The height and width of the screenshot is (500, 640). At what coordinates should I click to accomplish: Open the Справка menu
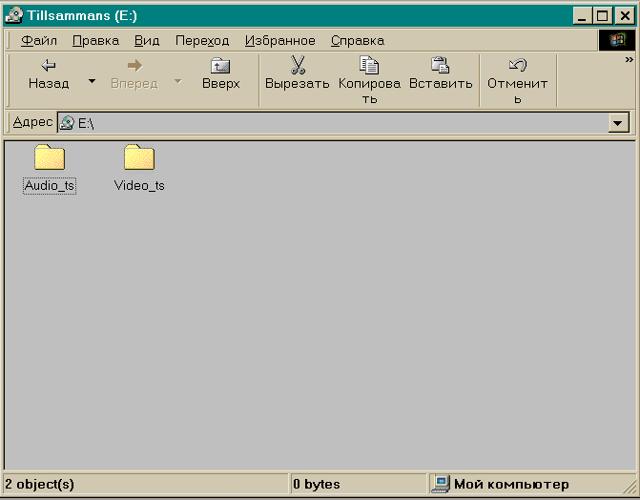point(358,41)
